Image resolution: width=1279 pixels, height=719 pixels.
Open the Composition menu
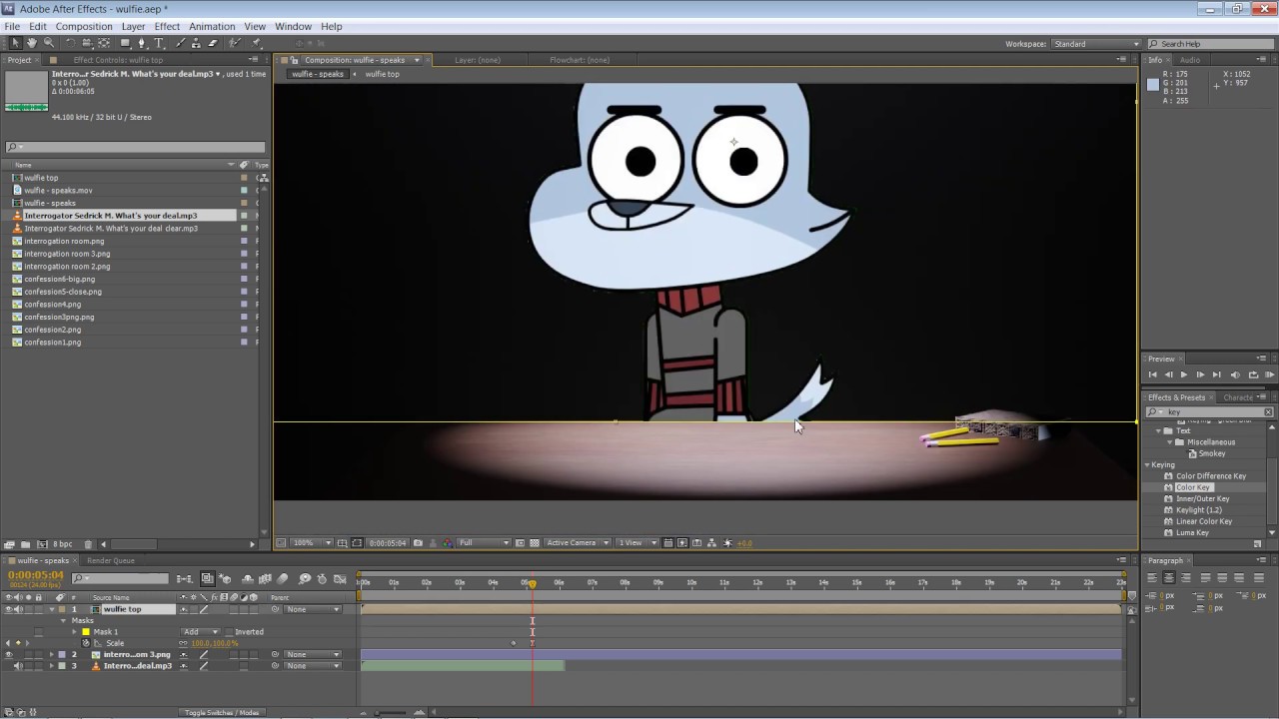point(84,26)
